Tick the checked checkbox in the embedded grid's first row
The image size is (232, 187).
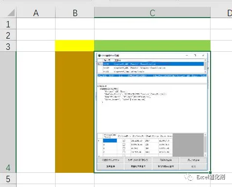click(x=124, y=141)
